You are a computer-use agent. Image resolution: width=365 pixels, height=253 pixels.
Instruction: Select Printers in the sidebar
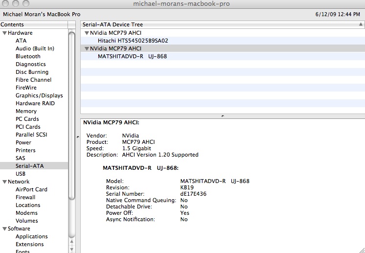coord(25,150)
